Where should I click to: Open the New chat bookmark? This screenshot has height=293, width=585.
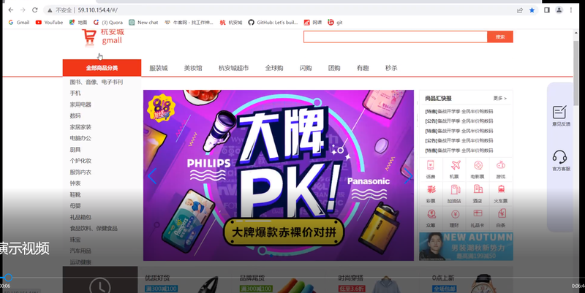click(x=143, y=23)
